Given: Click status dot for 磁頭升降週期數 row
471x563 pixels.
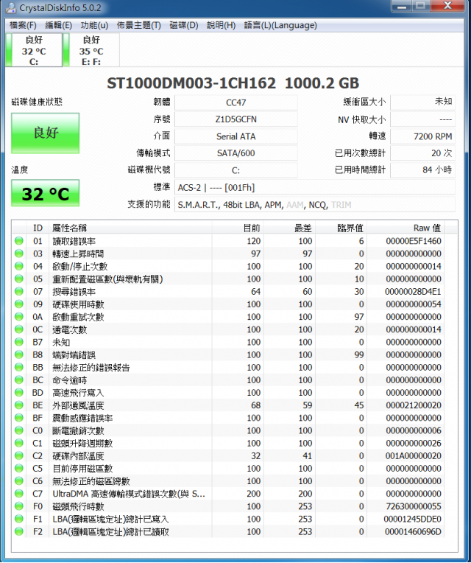Looking at the screenshot, I should click(19, 443).
